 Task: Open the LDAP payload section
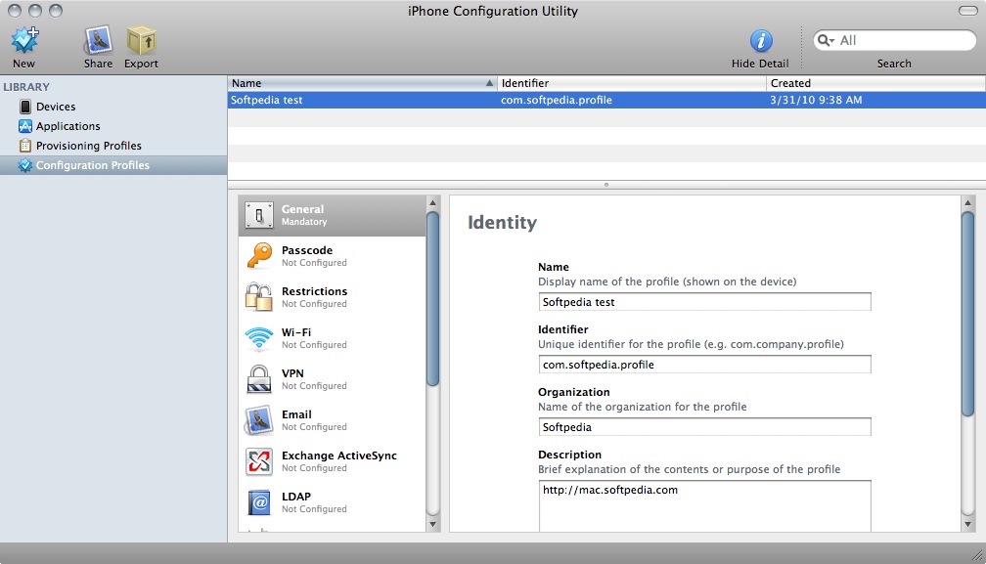pos(332,502)
